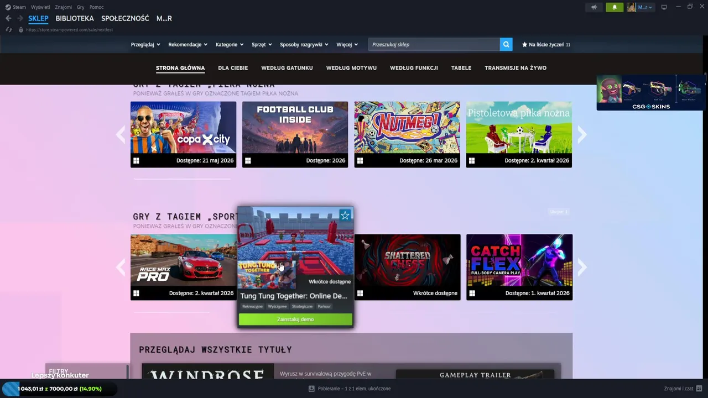Open the Wyświetl menu
The width and height of the screenshot is (708, 398).
point(40,7)
